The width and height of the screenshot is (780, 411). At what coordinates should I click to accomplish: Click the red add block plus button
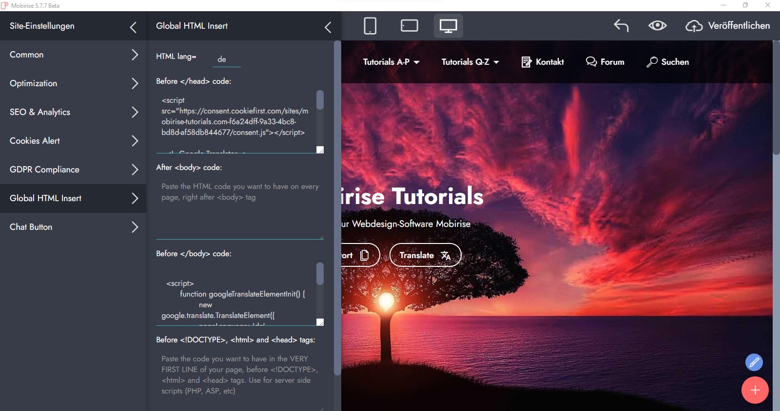[x=755, y=390]
